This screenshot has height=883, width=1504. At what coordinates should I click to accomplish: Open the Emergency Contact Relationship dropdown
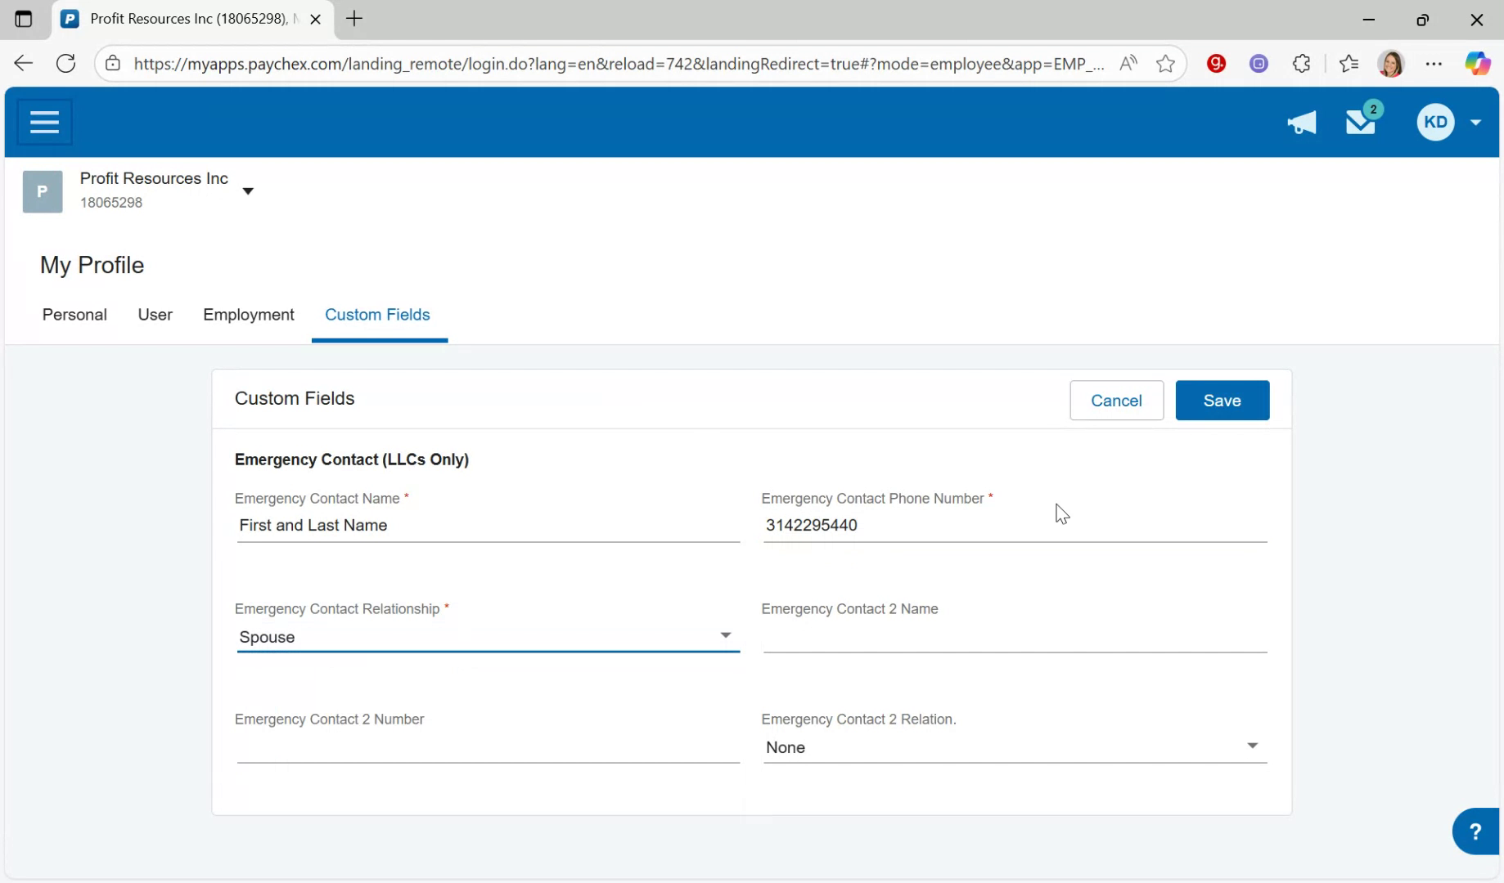[724, 635]
